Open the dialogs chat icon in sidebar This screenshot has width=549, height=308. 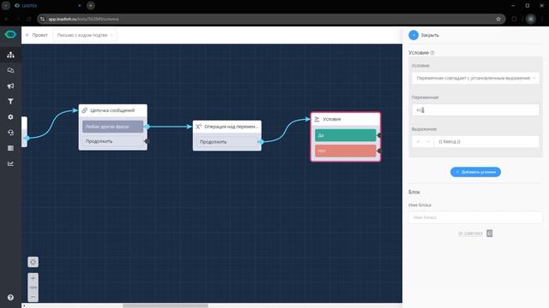point(10,70)
